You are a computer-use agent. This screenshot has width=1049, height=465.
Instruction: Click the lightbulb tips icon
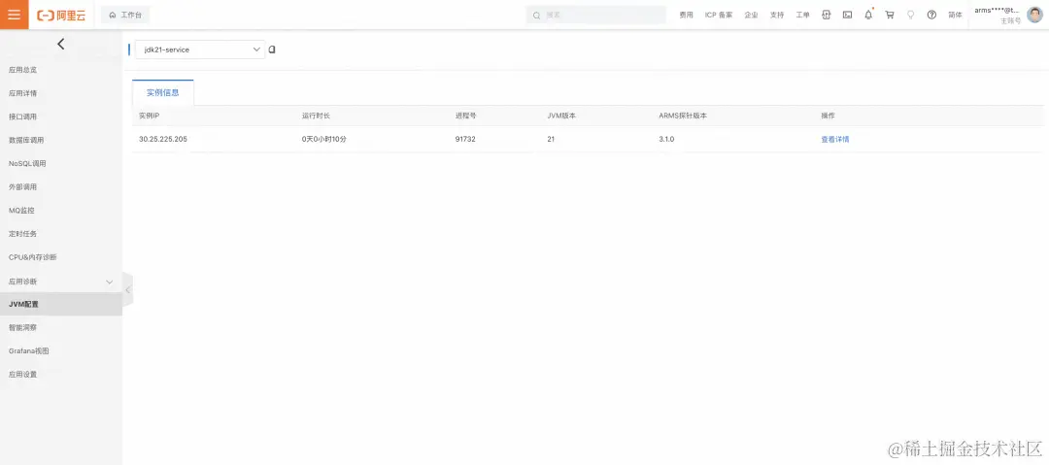[910, 15]
